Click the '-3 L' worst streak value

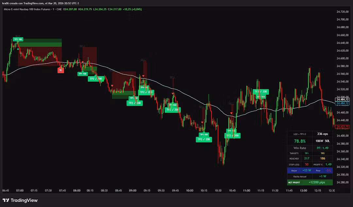pyautogui.click(x=328, y=170)
